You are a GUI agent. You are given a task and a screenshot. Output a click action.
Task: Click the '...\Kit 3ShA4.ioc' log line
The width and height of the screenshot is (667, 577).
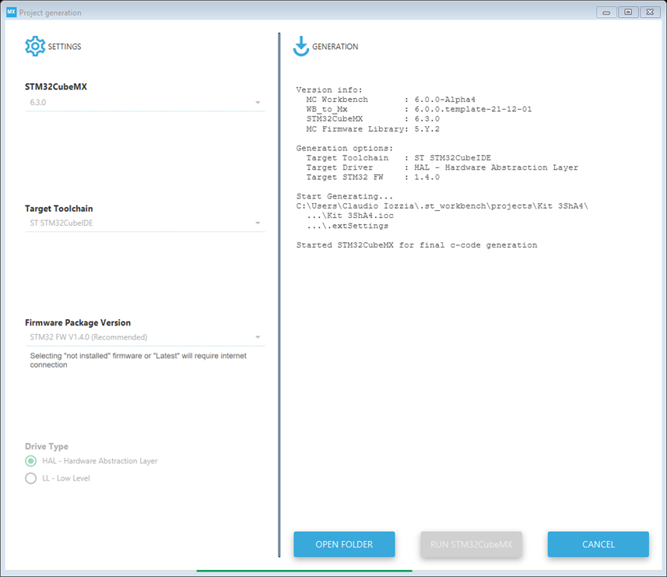(x=350, y=216)
